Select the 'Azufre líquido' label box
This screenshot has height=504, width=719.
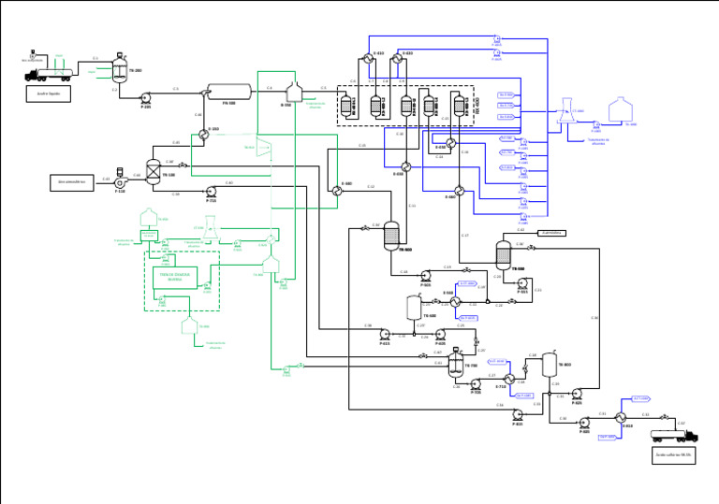click(49, 94)
